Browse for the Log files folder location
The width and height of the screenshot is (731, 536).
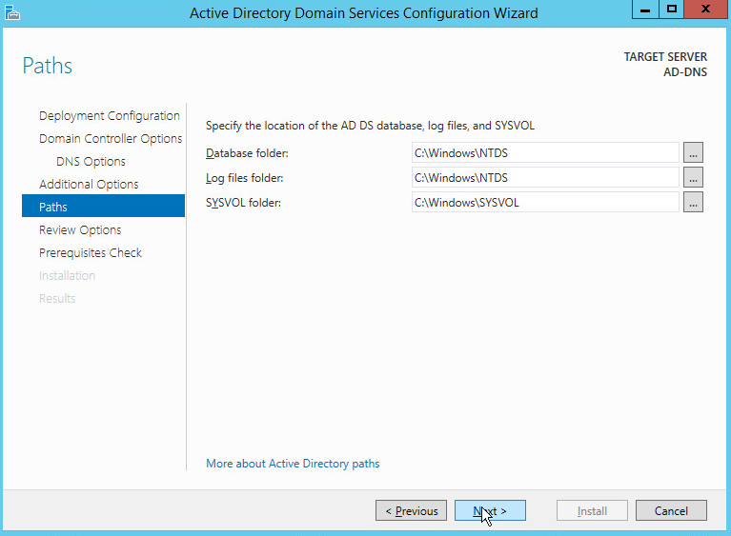click(x=693, y=177)
